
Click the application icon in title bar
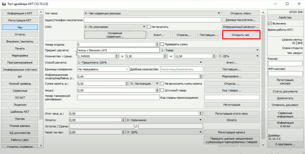(4, 3)
